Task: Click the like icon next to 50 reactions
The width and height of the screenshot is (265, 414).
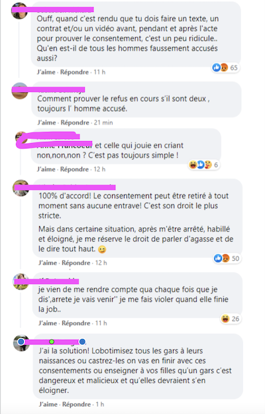Action: click(x=218, y=258)
